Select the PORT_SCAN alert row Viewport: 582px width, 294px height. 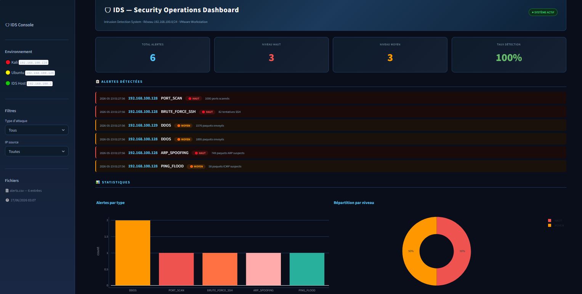click(330, 98)
